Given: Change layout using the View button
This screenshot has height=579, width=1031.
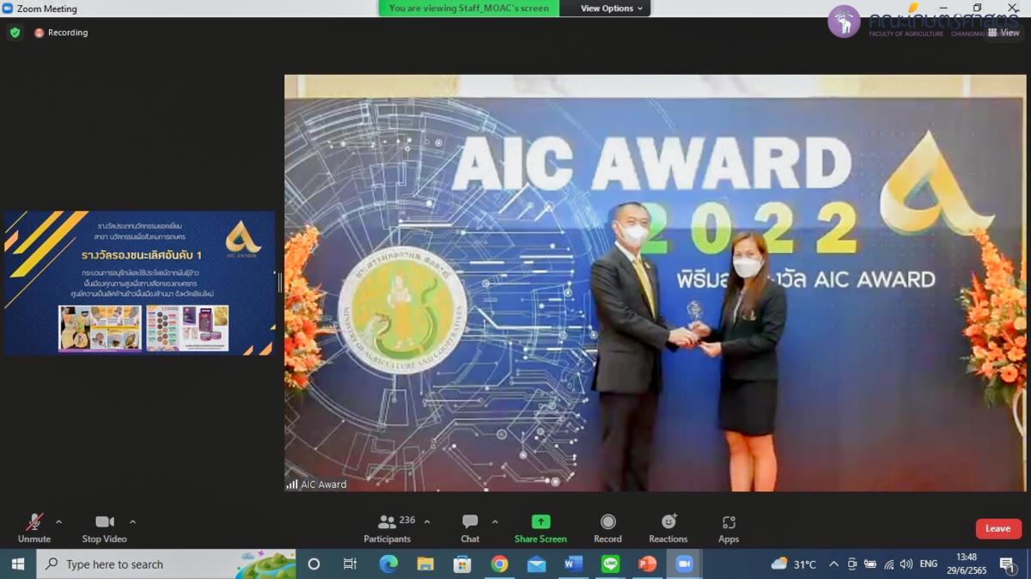Looking at the screenshot, I should (x=1004, y=33).
